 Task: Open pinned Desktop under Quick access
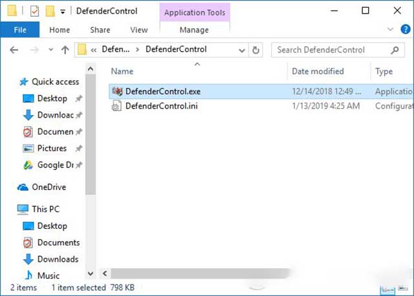pos(52,98)
